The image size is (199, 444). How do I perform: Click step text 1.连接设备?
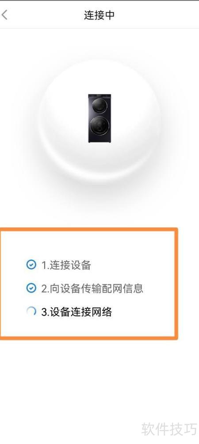tap(66, 265)
